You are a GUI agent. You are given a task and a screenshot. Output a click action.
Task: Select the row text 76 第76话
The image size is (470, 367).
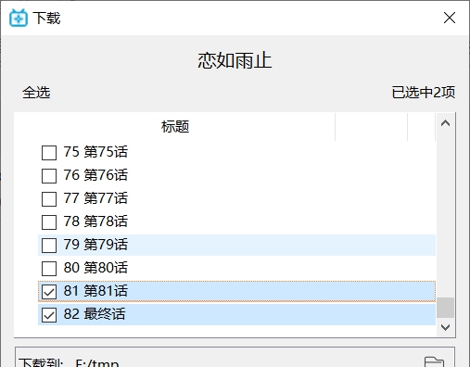95,175
